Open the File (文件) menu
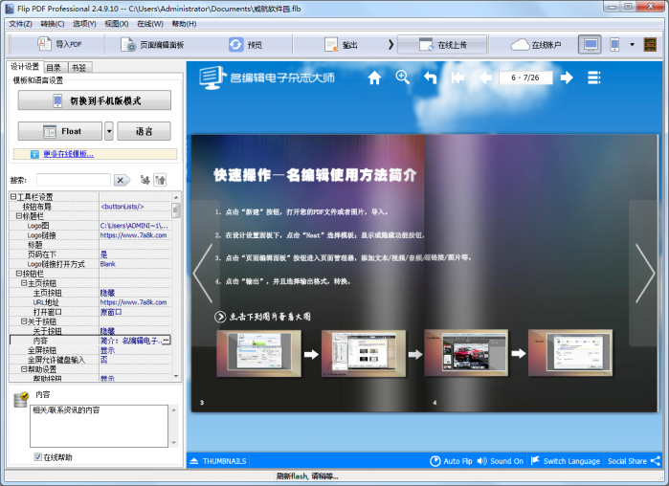Viewport: 669px width, 486px height. coord(20,24)
